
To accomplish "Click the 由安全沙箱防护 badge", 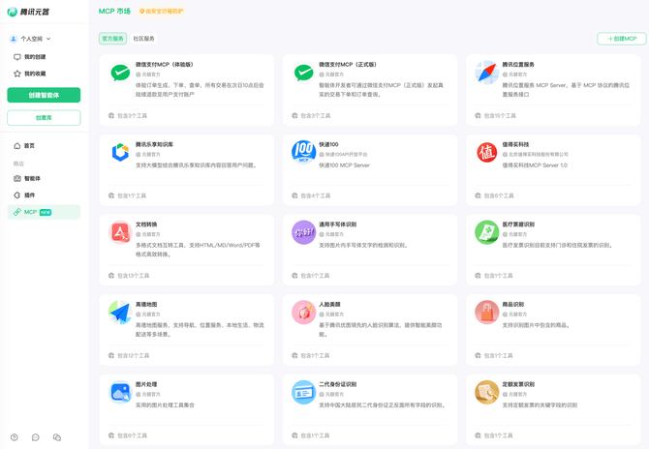I will pos(162,12).
